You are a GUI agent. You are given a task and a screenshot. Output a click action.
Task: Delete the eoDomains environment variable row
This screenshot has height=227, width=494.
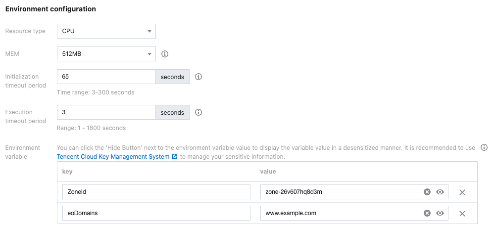click(x=462, y=213)
